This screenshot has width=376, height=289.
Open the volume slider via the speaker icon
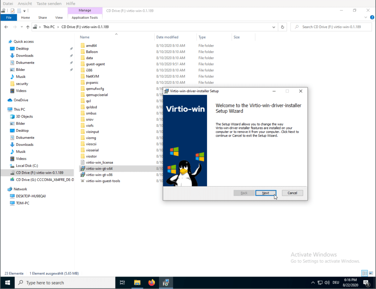tap(326, 283)
